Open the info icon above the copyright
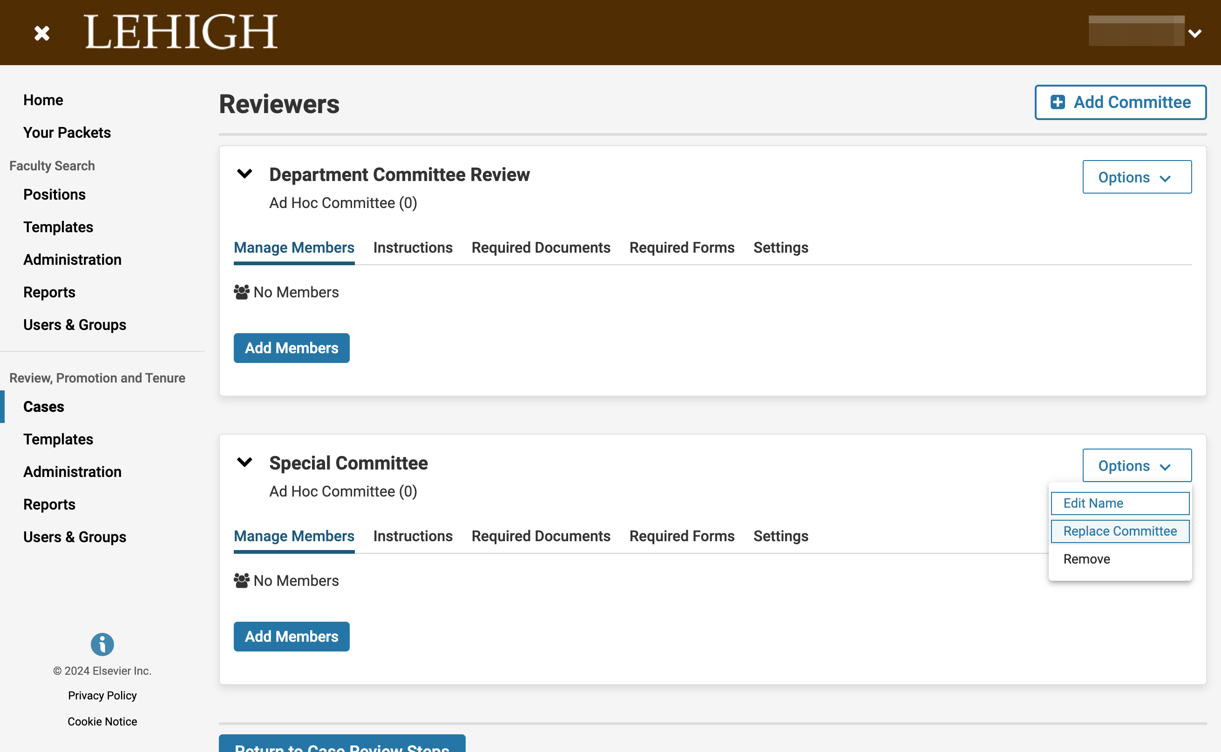Viewport: 1221px width, 752px height. (102, 644)
